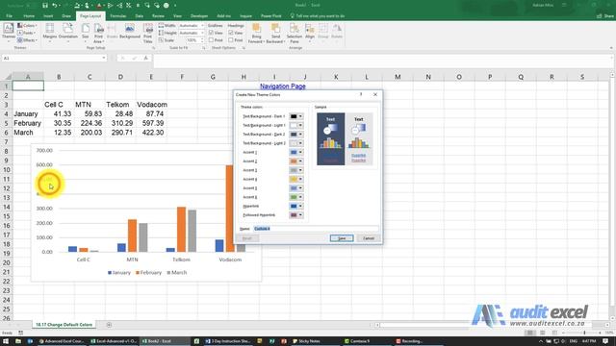Click the Scale percentage stepper

[202, 40]
